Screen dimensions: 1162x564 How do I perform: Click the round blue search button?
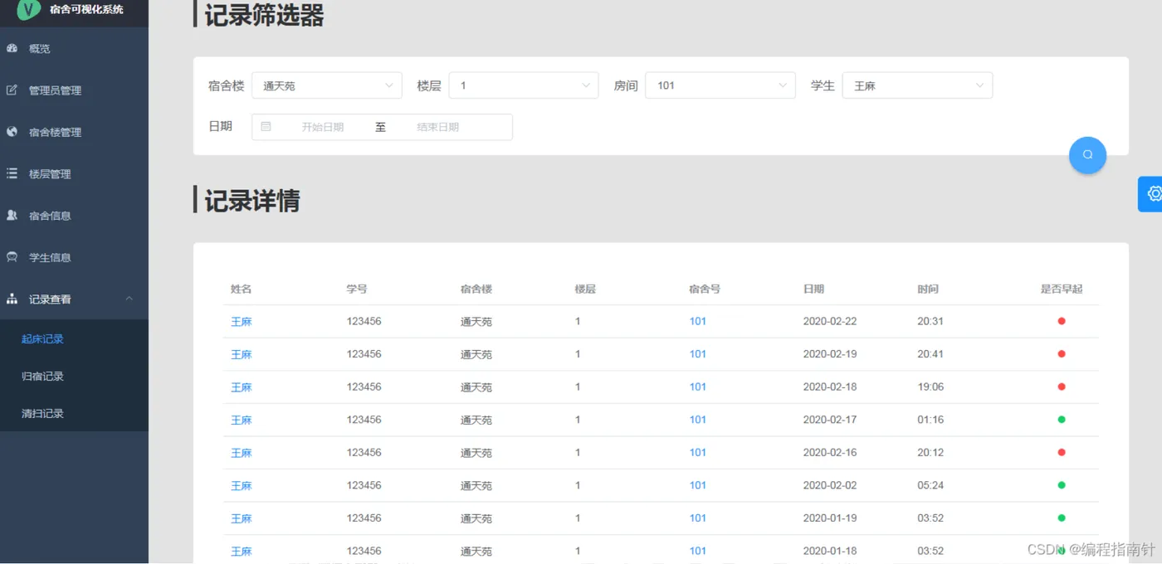click(1087, 155)
